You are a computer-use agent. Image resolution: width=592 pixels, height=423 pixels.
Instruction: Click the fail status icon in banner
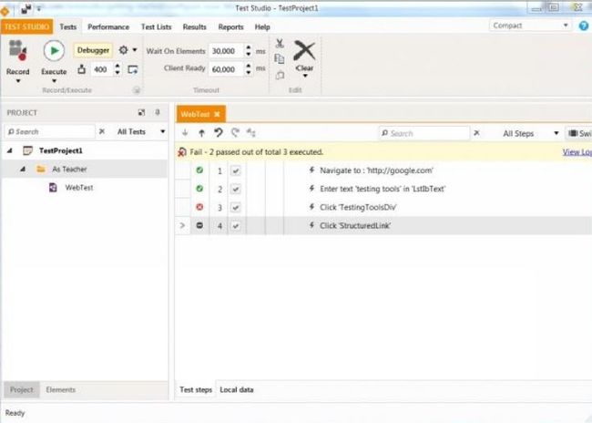pyautogui.click(x=182, y=152)
